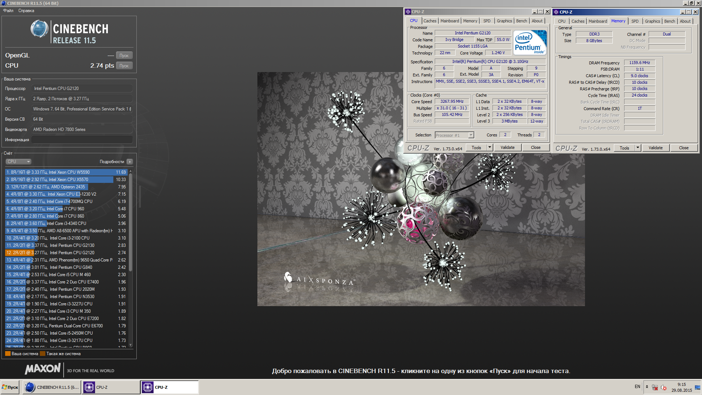Run the OpenGL test with Пуск

[x=124, y=56]
